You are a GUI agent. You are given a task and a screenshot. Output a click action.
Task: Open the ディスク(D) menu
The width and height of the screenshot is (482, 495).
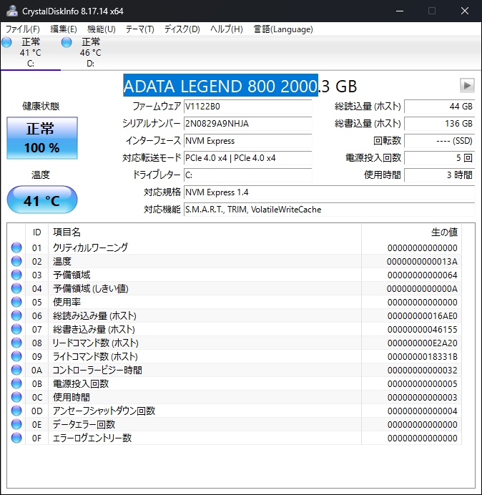click(182, 29)
